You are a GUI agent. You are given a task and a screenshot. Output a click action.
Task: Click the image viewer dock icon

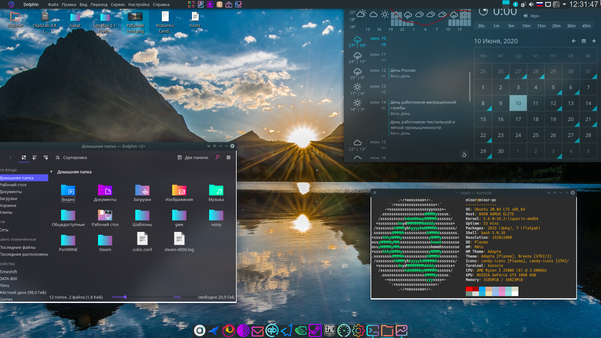point(402,330)
